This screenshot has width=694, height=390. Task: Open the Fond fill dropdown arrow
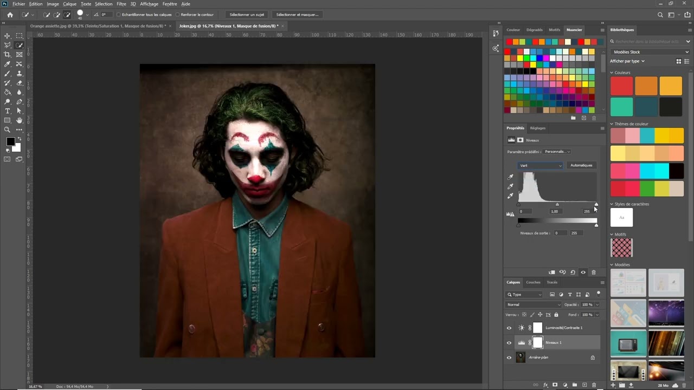[x=597, y=315]
